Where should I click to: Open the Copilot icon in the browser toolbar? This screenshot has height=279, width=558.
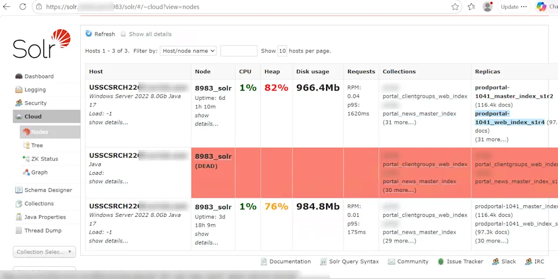coord(541,7)
